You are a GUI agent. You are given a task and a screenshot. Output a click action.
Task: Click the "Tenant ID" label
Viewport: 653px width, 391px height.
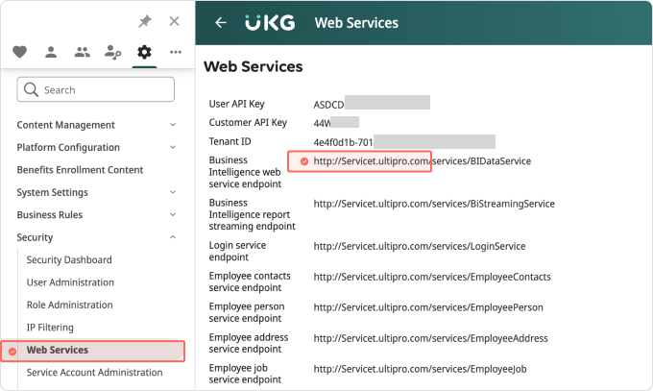pos(230,142)
